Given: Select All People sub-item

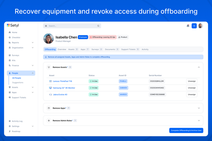Looking at the screenshot, I should coord(17,78).
